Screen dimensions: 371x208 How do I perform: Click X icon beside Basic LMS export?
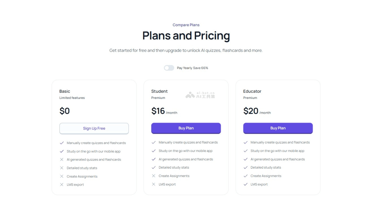click(x=62, y=185)
